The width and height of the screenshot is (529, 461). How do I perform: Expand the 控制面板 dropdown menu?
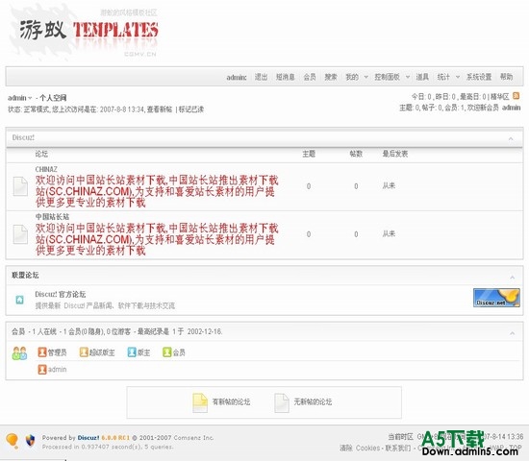[x=407, y=77]
